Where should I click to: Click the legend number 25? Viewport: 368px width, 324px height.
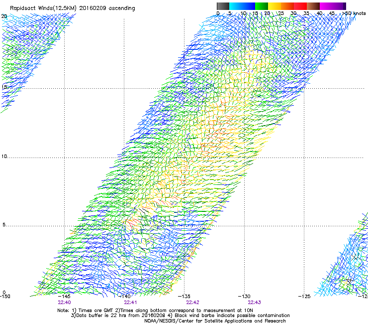281,13
